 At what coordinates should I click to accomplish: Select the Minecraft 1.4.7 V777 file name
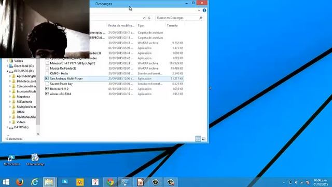(x=73, y=63)
